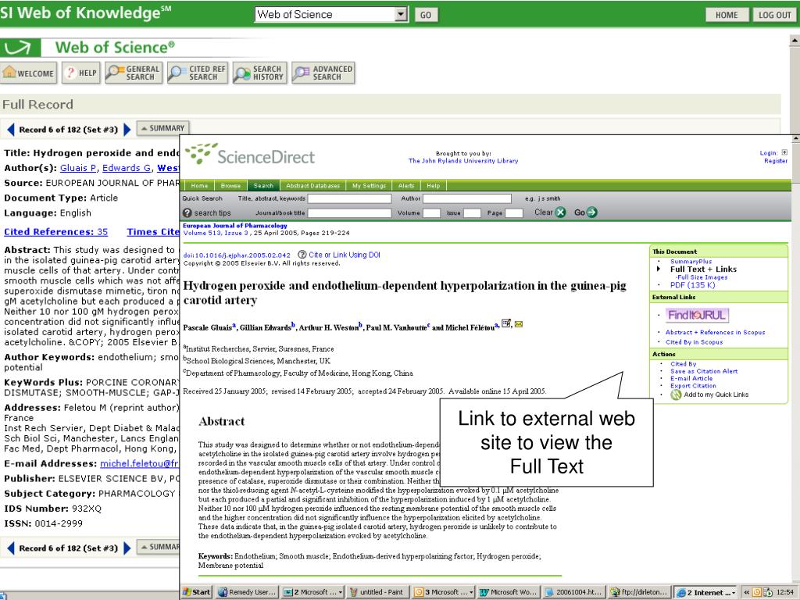800x600 pixels.
Task: Go to previous record arrow at top
Action: [10, 130]
